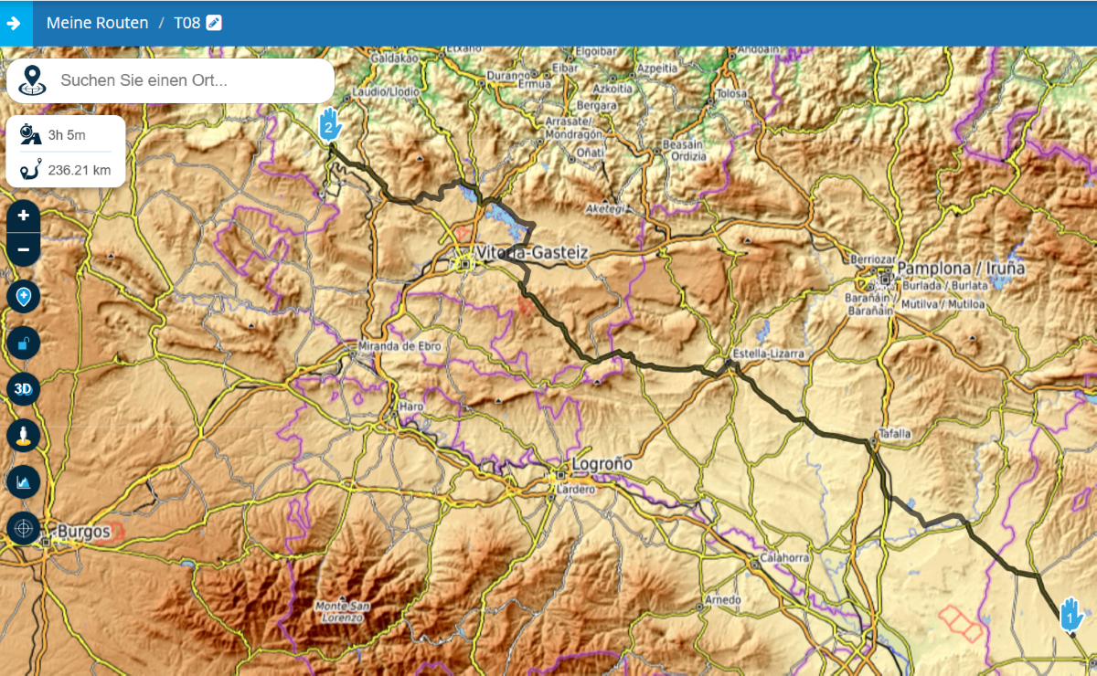
Task: Toggle the route lock icon
Action: 24,343
